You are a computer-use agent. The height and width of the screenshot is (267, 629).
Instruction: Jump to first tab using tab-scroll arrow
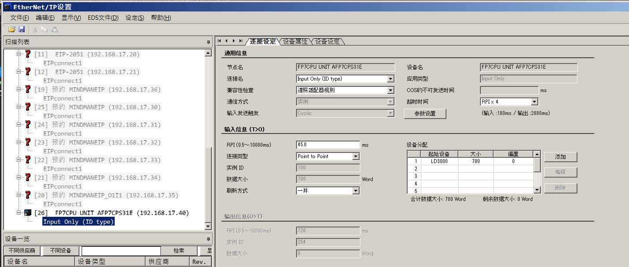219,41
